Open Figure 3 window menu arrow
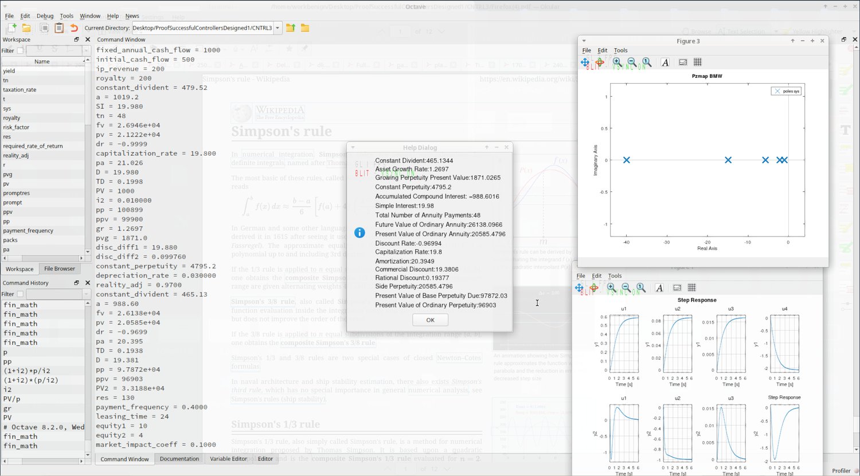 point(584,41)
